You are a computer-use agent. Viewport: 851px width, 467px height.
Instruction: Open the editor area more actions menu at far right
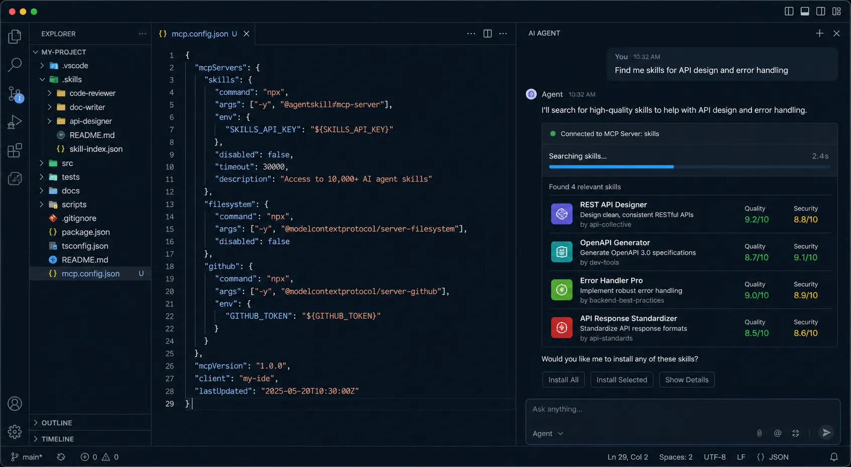tap(503, 33)
